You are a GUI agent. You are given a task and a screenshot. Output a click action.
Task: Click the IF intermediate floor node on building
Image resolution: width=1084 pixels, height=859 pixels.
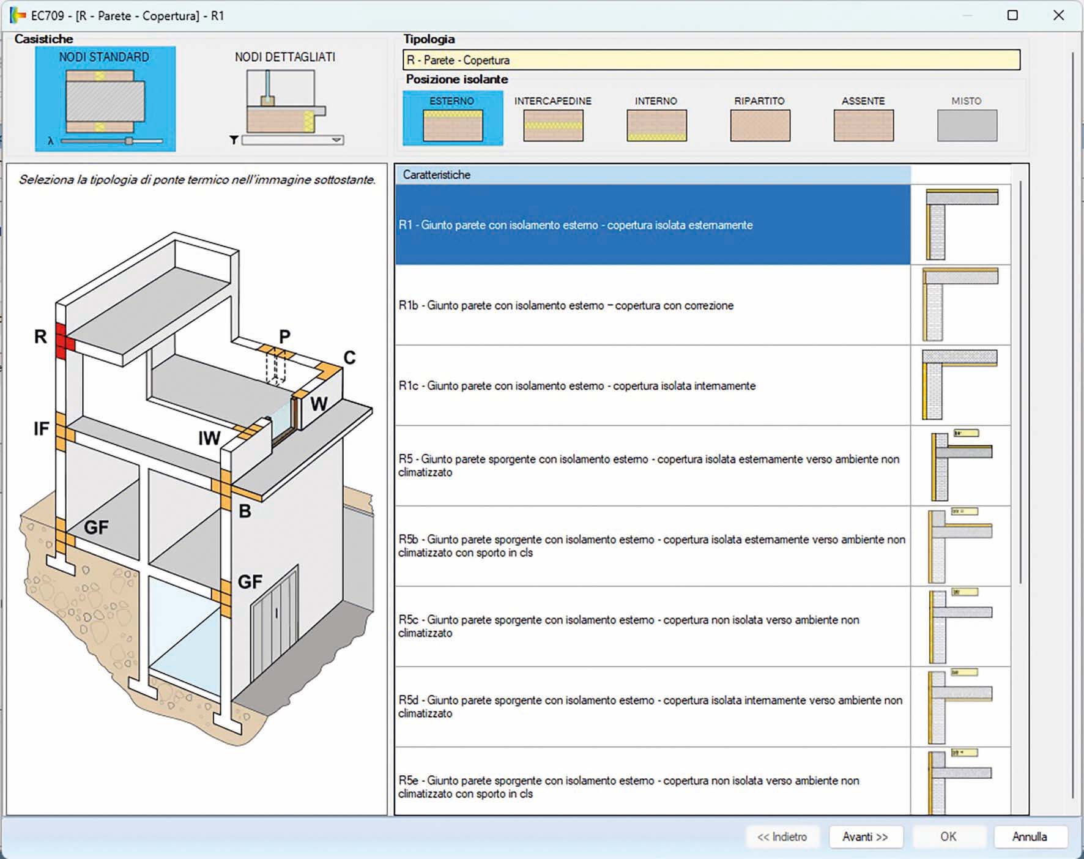click(64, 432)
